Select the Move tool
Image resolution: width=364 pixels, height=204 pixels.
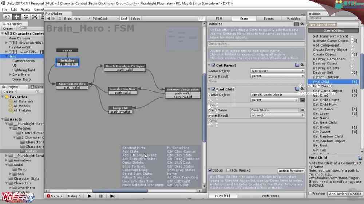click(x=16, y=17)
